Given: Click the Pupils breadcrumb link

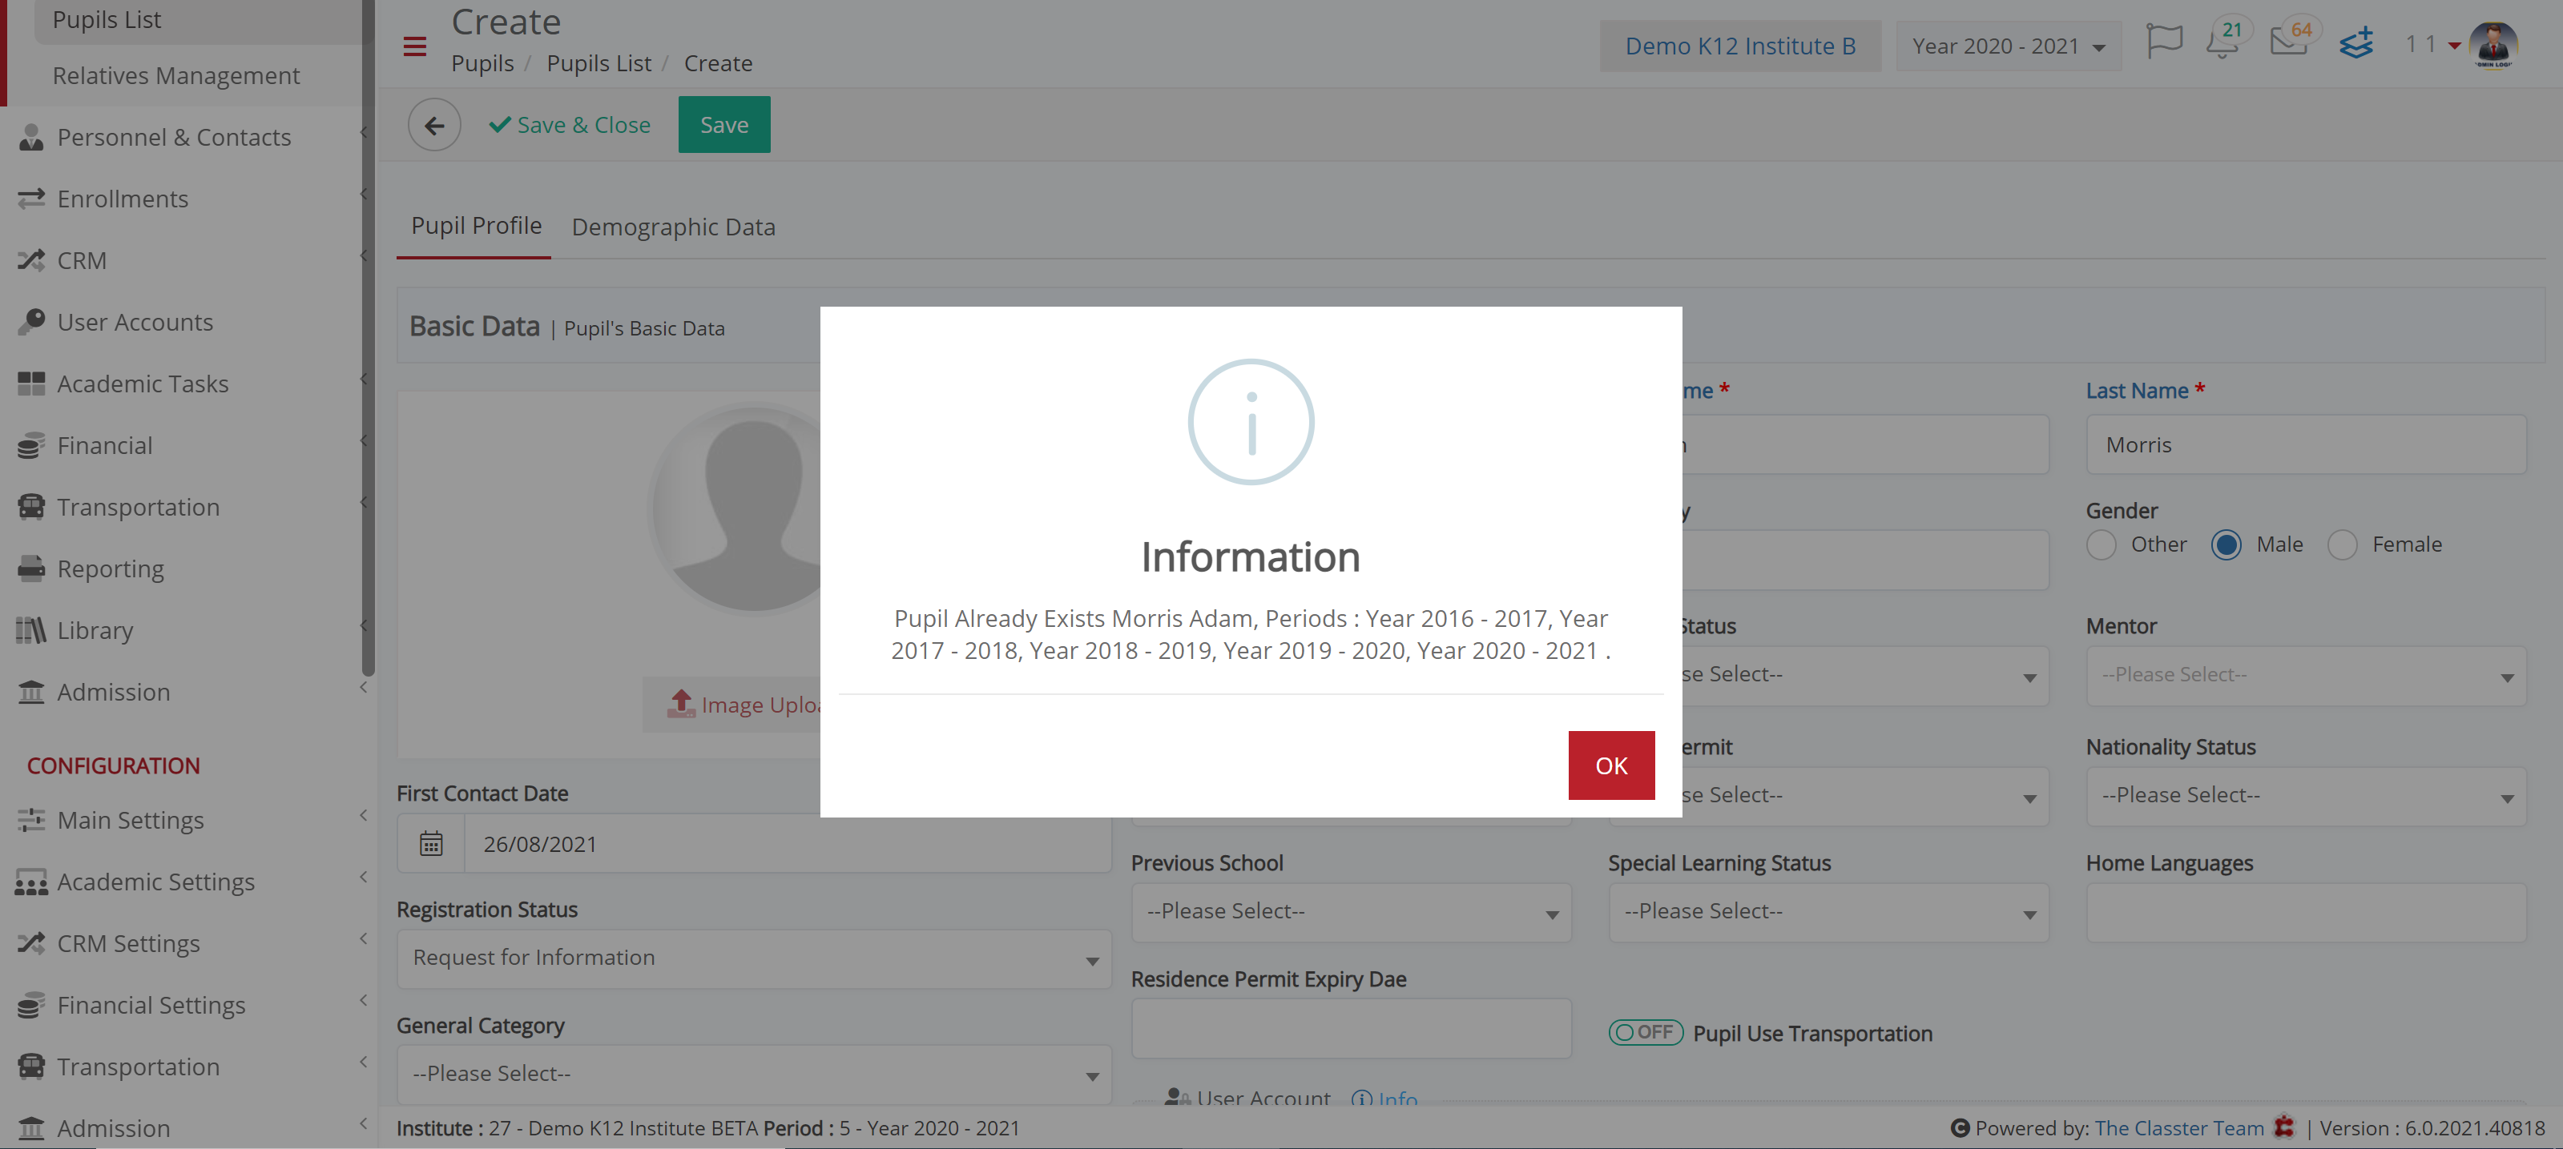Looking at the screenshot, I should click(x=482, y=63).
